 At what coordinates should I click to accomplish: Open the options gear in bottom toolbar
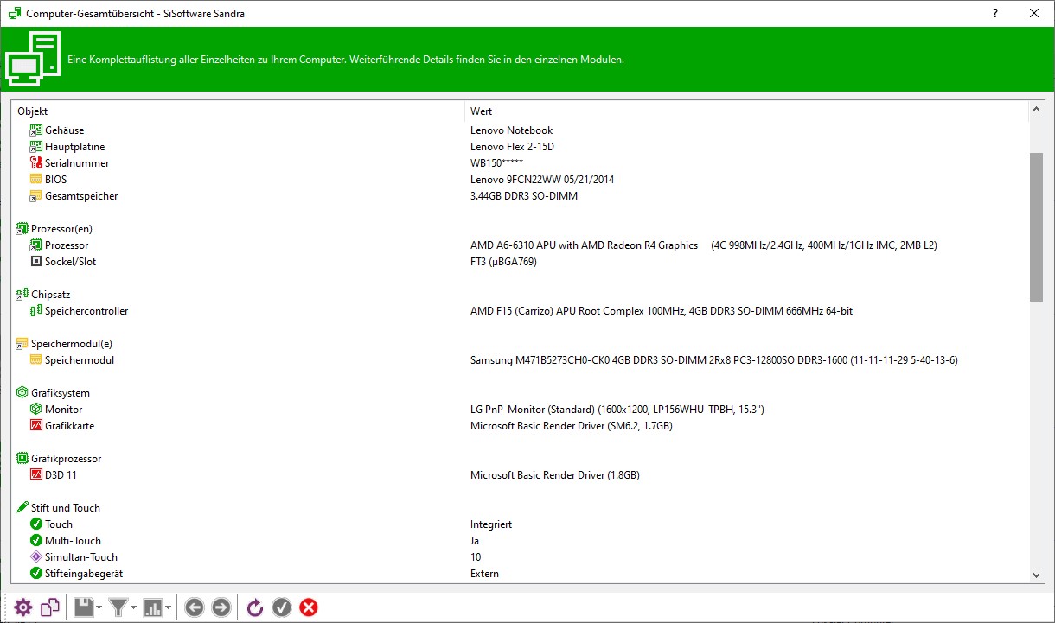(x=23, y=607)
